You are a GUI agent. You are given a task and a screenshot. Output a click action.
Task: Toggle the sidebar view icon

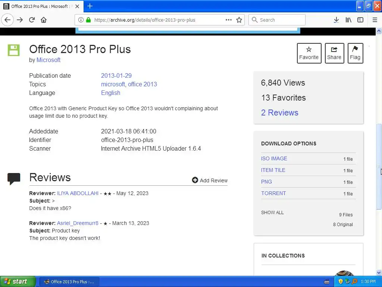(360, 20)
